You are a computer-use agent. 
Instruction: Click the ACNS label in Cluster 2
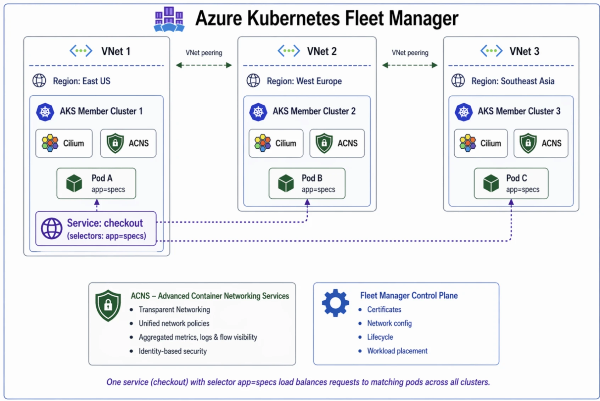(348, 143)
